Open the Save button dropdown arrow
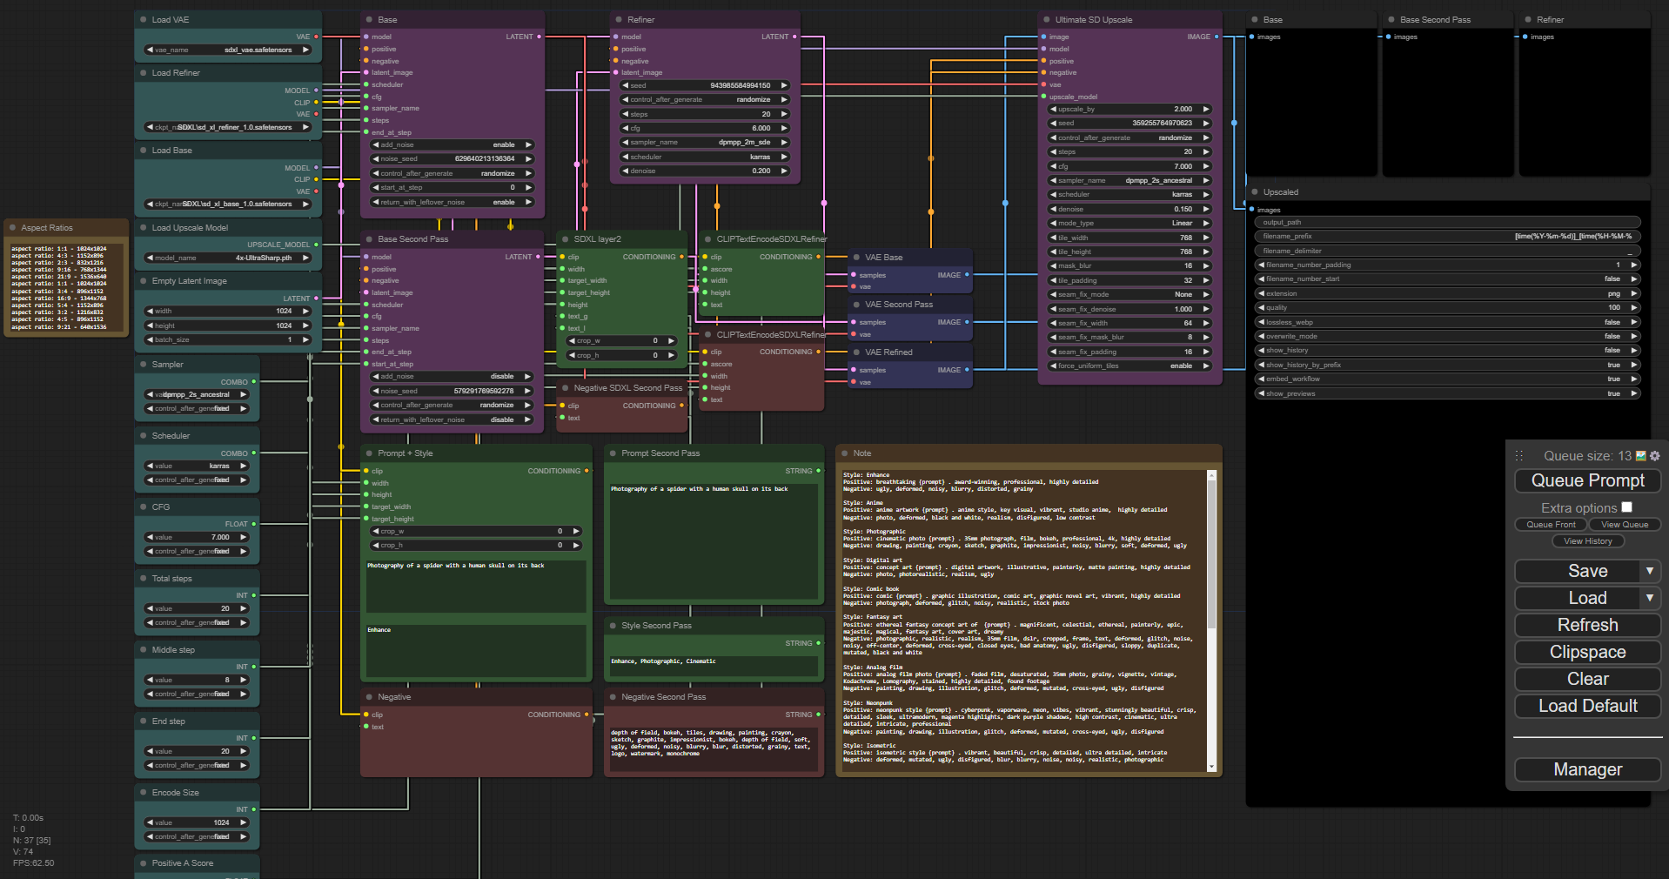This screenshot has height=879, width=1669. click(x=1649, y=571)
